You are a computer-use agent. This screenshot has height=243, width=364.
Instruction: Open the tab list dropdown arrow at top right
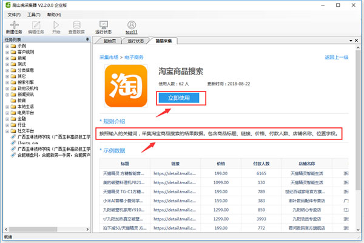(x=351, y=41)
